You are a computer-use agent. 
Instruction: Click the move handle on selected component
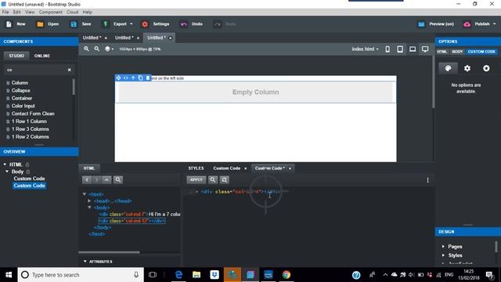118,78
